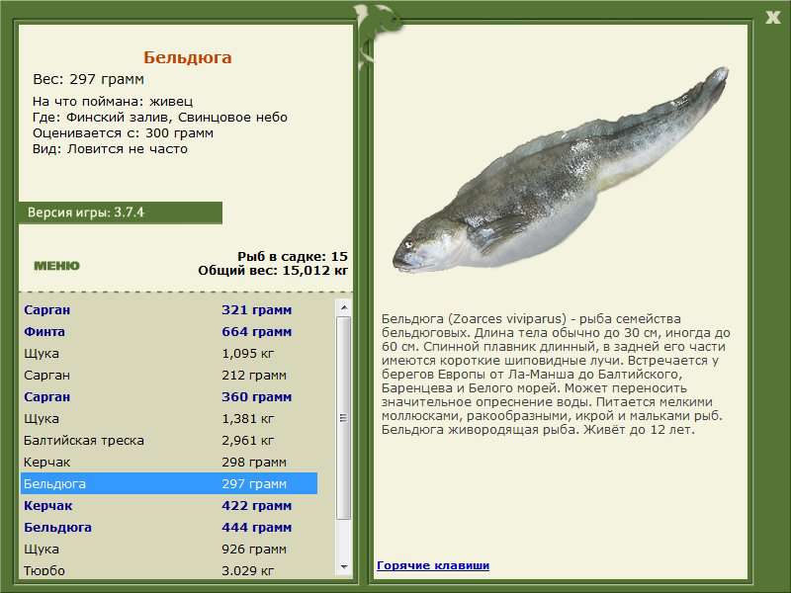Screen dimensions: 791x593
Task: Click the scrollbar up arrow in fish list
Action: coord(344,307)
